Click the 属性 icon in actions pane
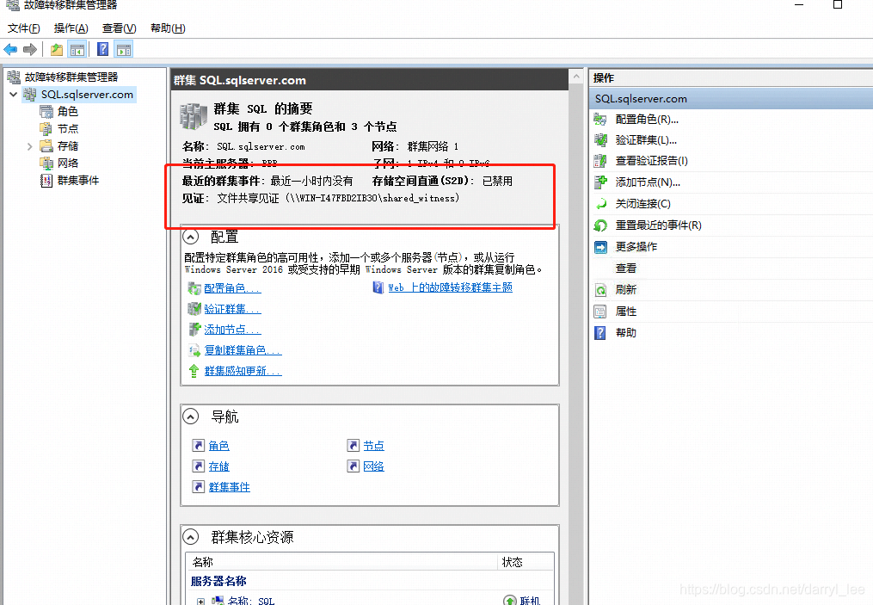 600,312
